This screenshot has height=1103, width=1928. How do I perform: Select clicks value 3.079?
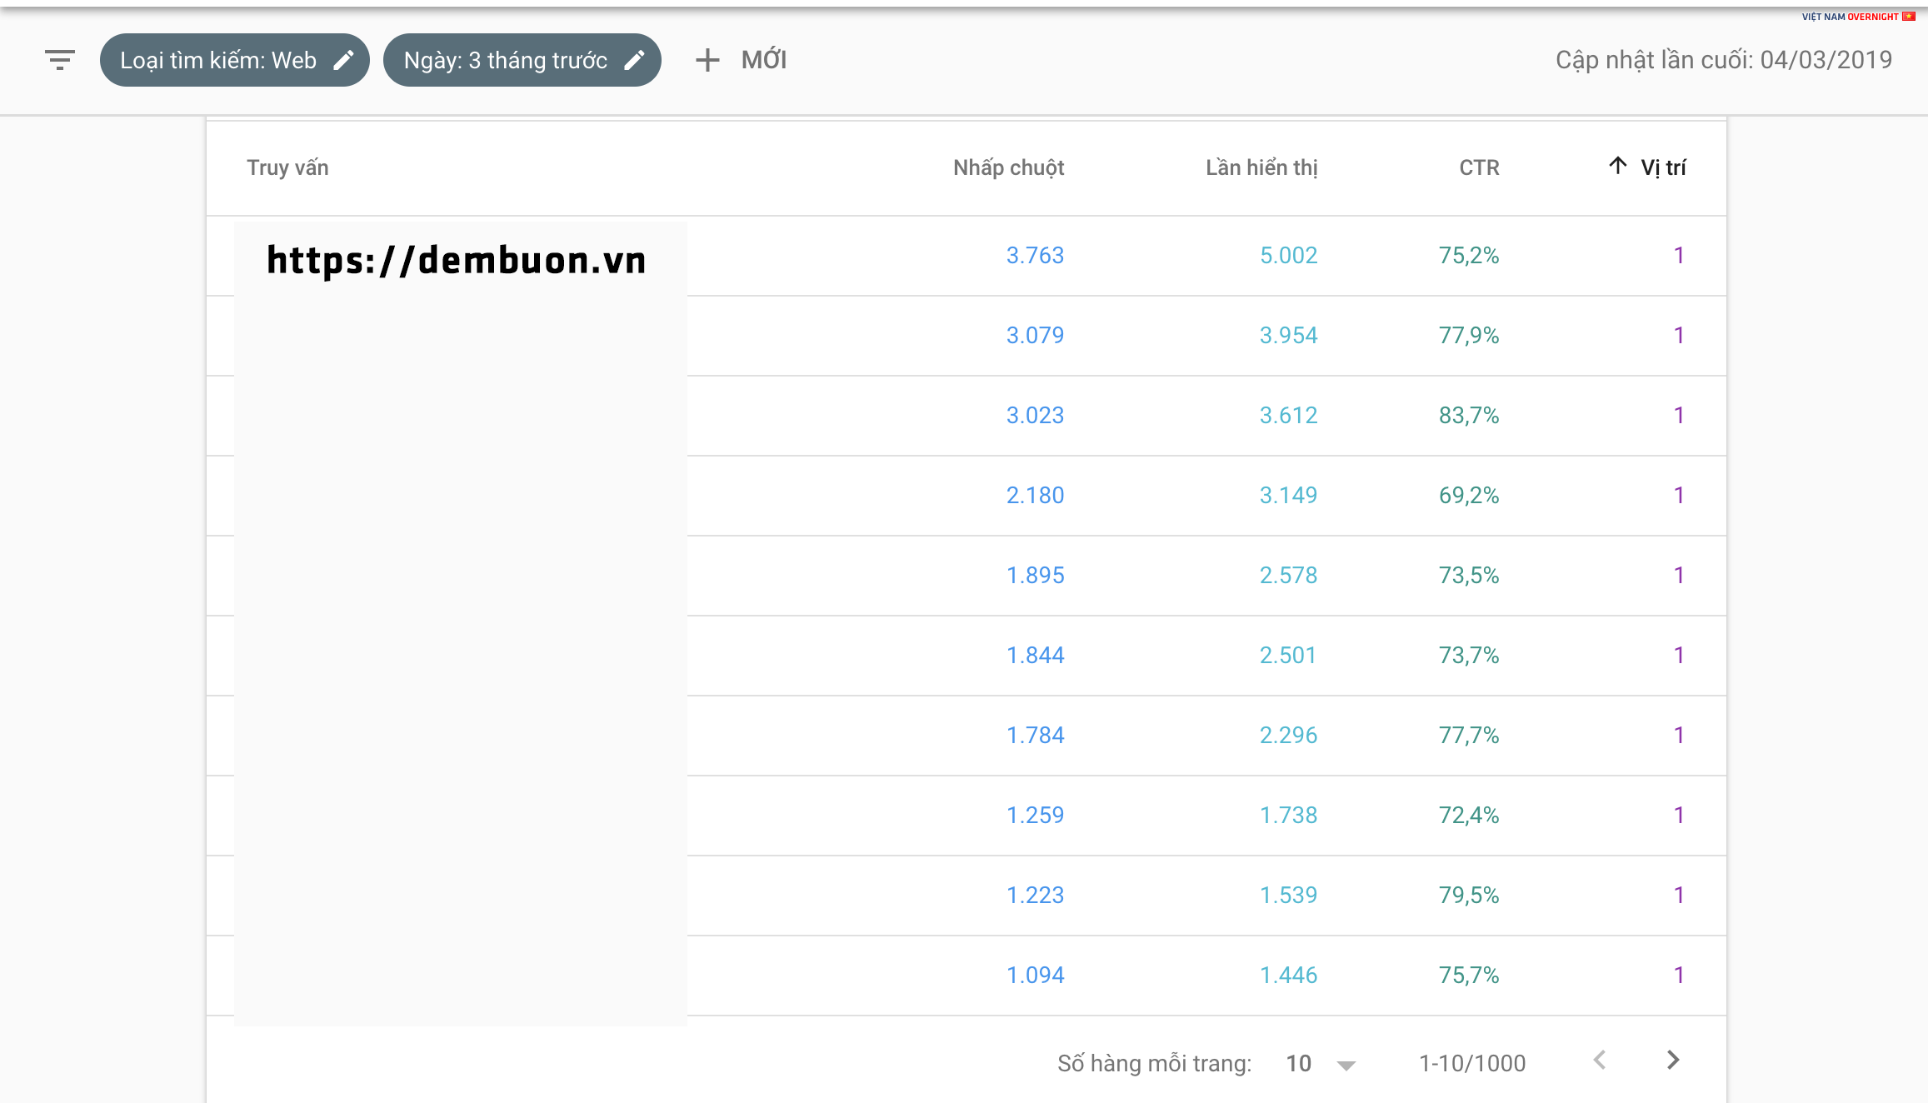pos(1035,335)
